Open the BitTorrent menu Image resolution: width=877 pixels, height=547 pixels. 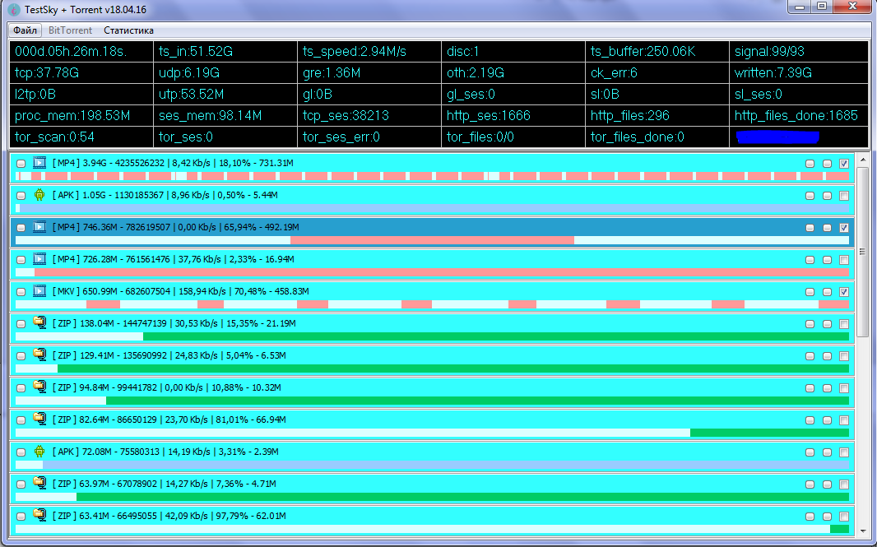pos(70,30)
